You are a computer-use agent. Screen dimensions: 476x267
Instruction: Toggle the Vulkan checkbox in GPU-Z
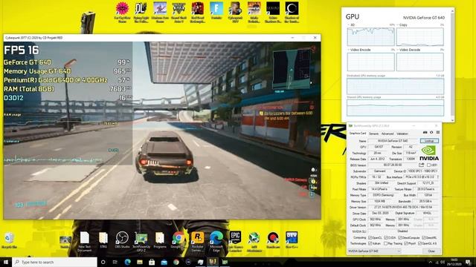click(x=370, y=244)
